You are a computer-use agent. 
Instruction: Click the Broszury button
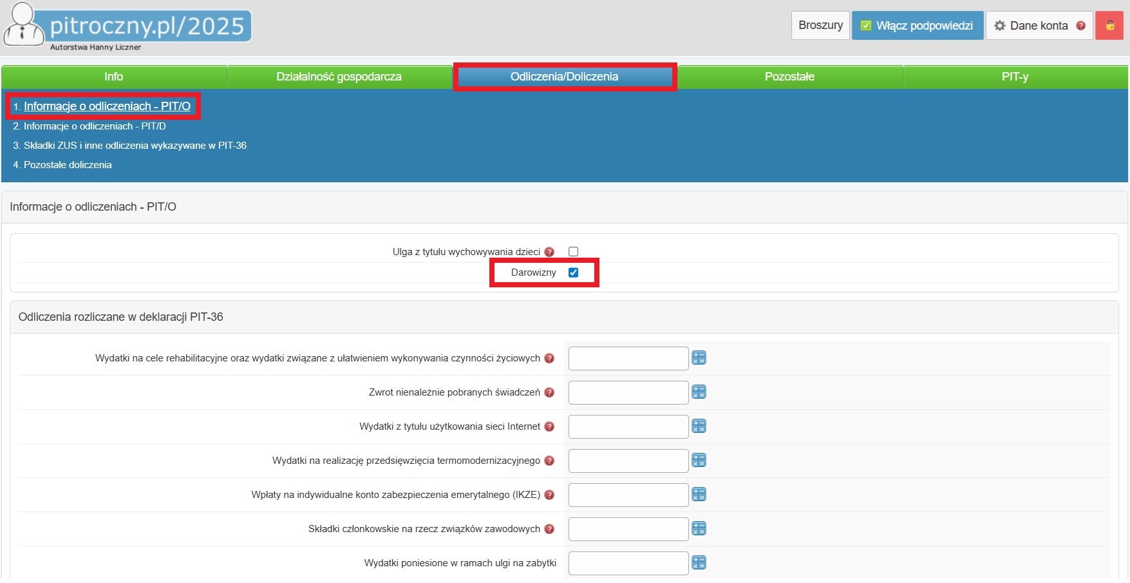click(820, 26)
